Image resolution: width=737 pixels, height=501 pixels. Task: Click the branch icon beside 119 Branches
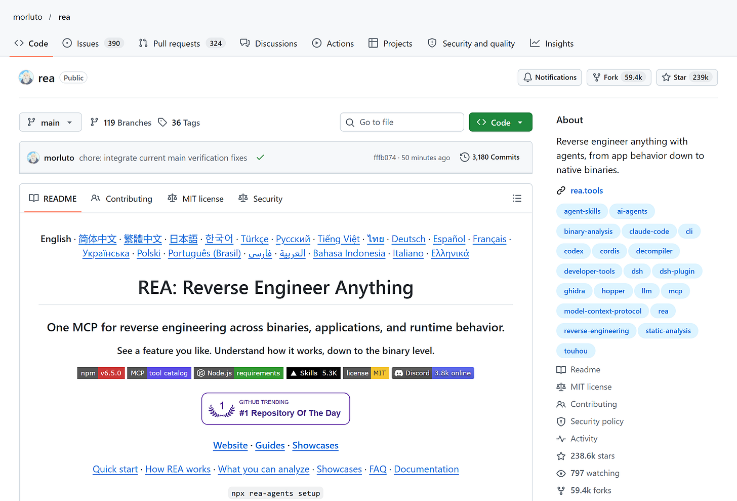[x=94, y=122]
